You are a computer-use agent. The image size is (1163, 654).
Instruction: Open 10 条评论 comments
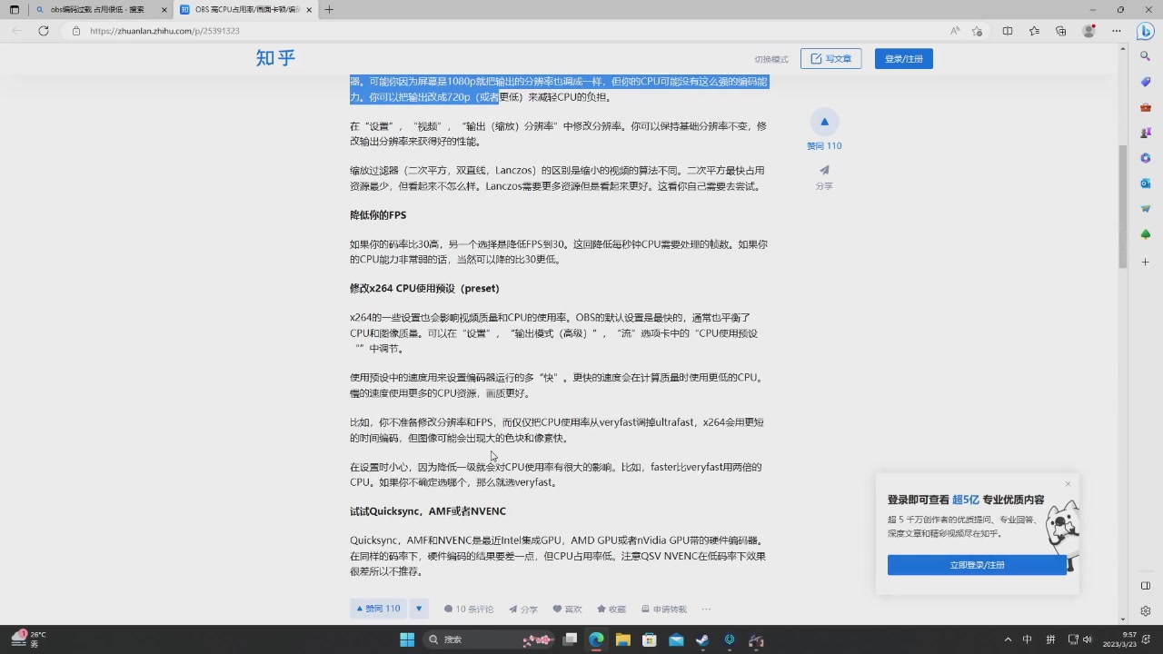469,609
